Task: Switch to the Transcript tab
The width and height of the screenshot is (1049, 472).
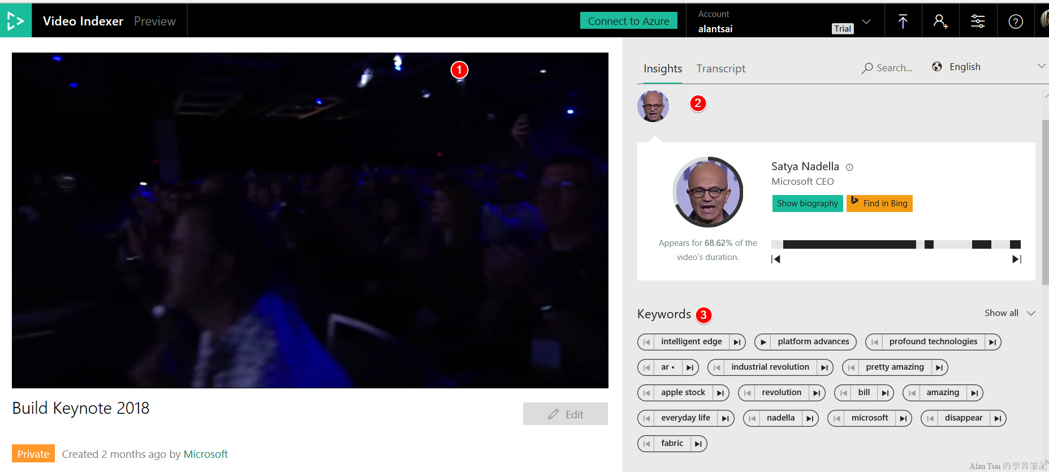Action: point(721,68)
